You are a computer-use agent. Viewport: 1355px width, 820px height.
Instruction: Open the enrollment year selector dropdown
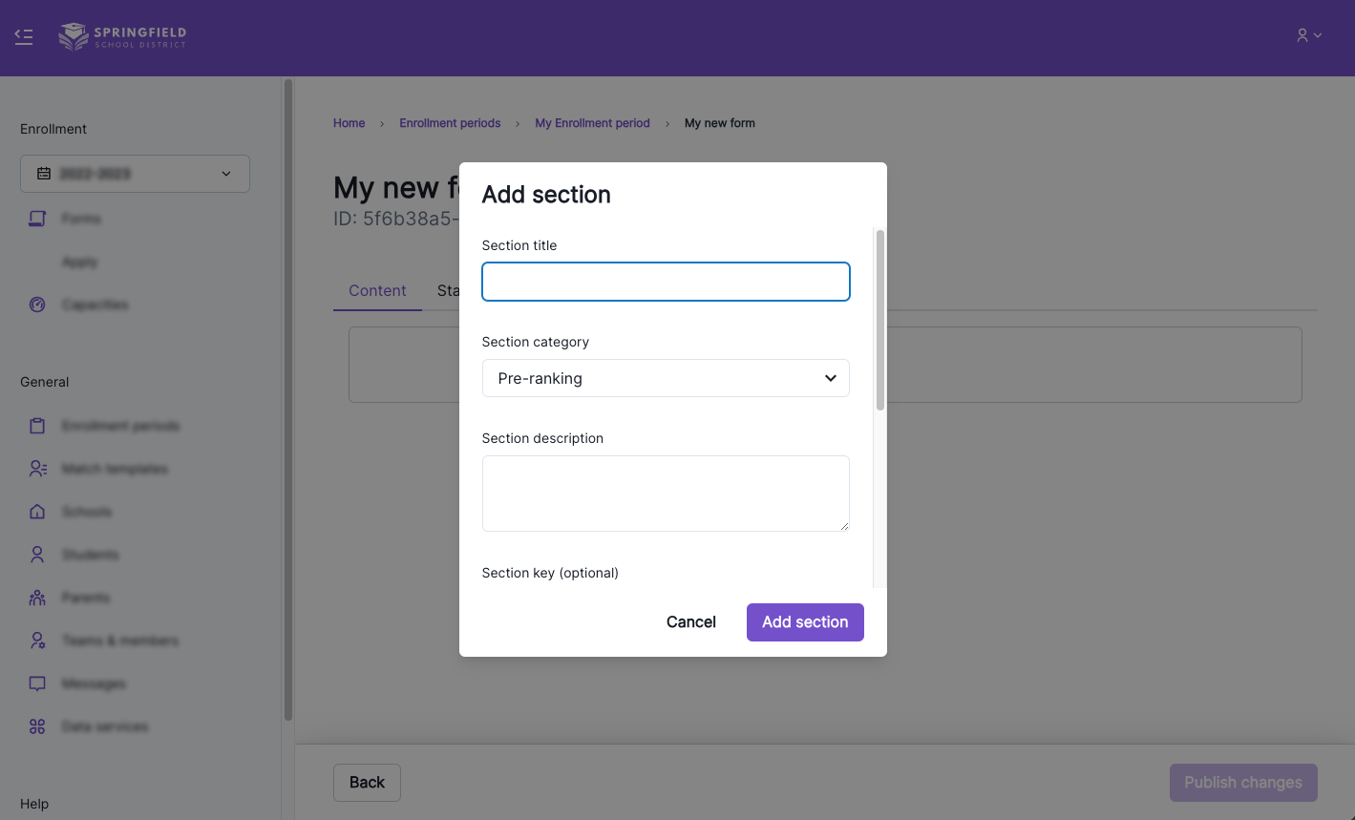135,174
